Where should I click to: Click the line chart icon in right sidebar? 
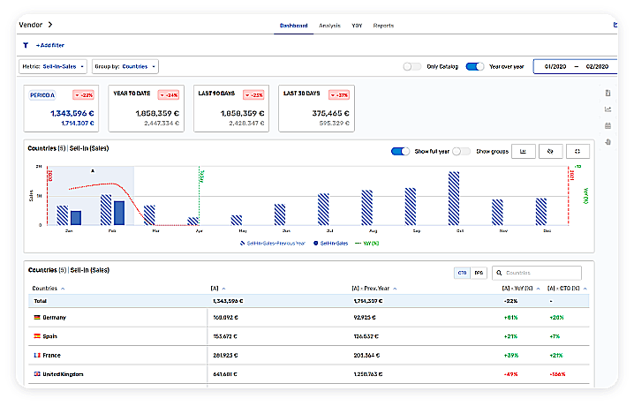click(608, 109)
